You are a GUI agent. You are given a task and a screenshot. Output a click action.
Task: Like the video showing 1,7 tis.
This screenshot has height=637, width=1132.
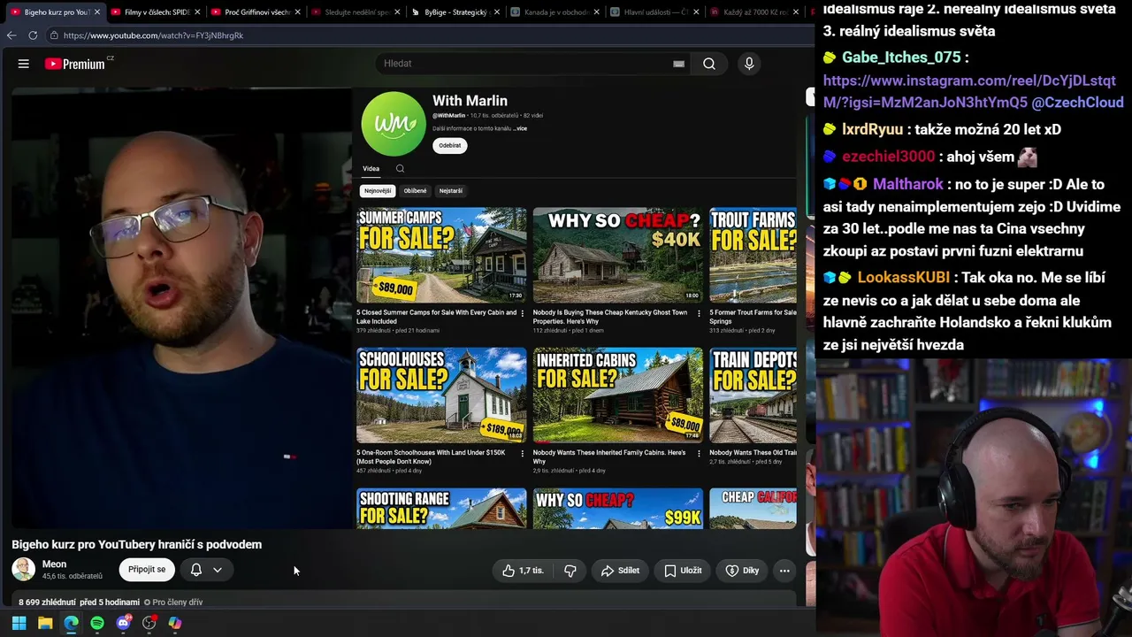(x=523, y=571)
